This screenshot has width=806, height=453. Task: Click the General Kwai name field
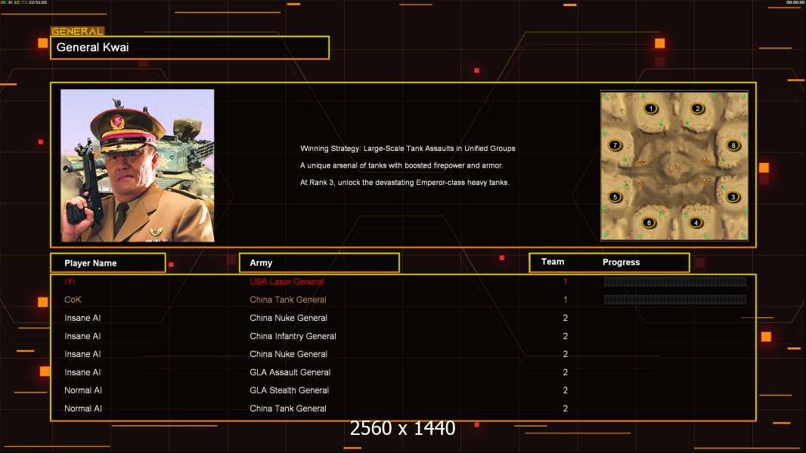click(x=189, y=48)
